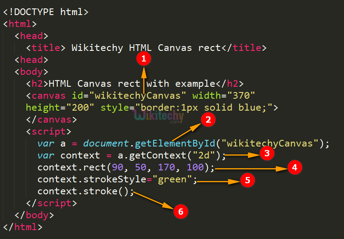Image resolution: width=344 pixels, height=239 pixels.
Task: Click the value 170 in rect arguments
Action: [x=166, y=167]
